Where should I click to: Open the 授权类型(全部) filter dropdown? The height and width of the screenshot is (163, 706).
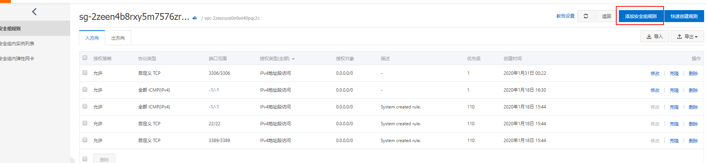(277, 59)
